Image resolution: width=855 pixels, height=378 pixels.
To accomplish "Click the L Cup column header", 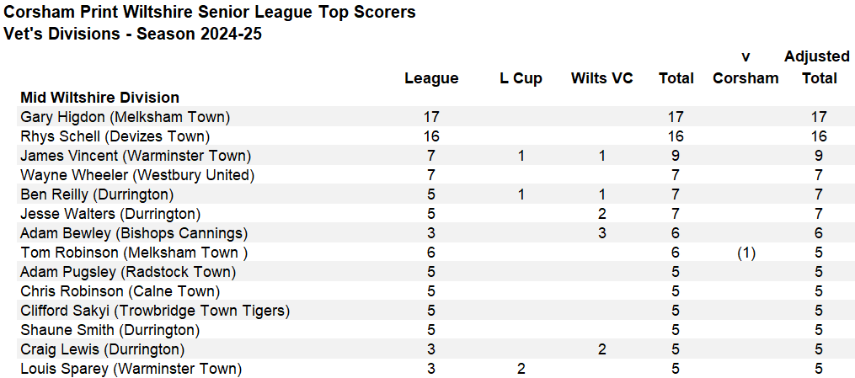I will coord(521,78).
